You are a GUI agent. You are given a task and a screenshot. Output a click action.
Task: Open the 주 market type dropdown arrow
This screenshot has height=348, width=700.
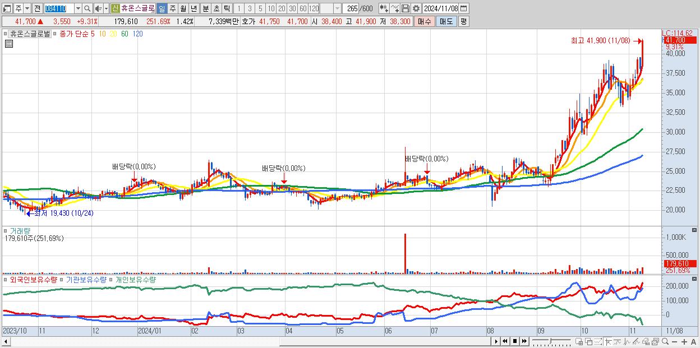[27, 9]
